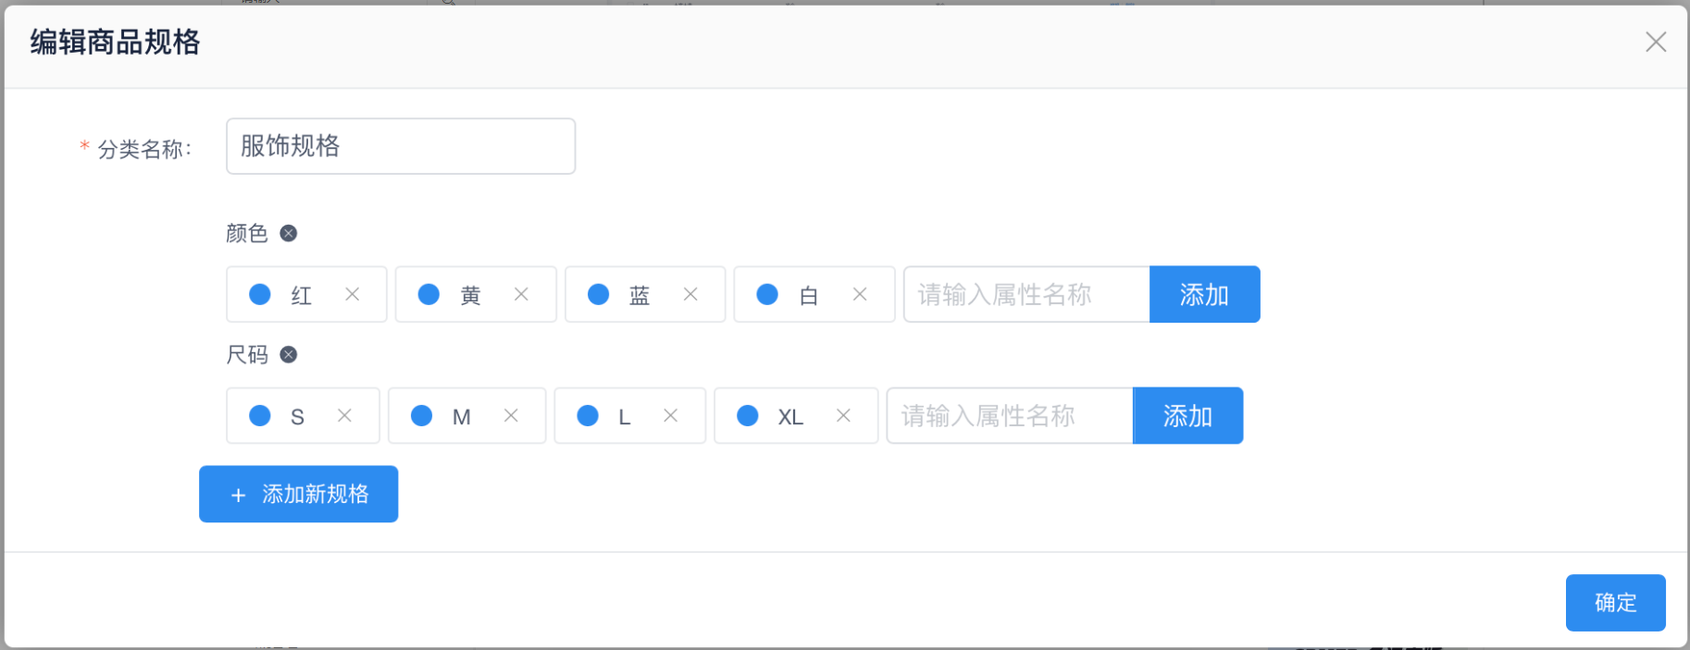Screen dimensions: 1690x650
Task: Confirm with the 确定 button
Action: [x=1615, y=603]
